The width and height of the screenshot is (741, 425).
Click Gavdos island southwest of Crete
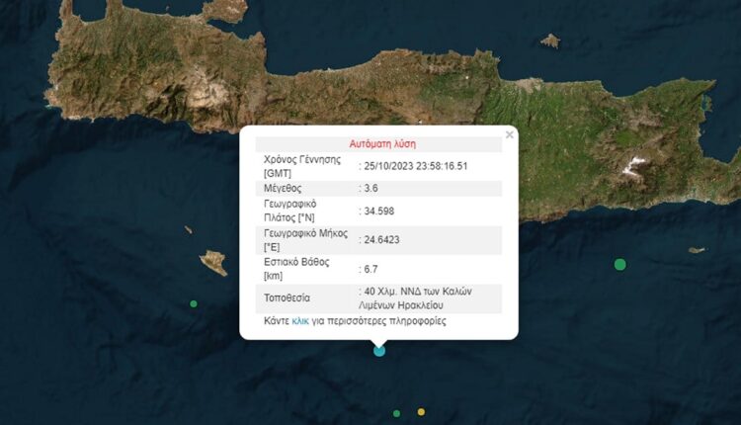click(213, 263)
